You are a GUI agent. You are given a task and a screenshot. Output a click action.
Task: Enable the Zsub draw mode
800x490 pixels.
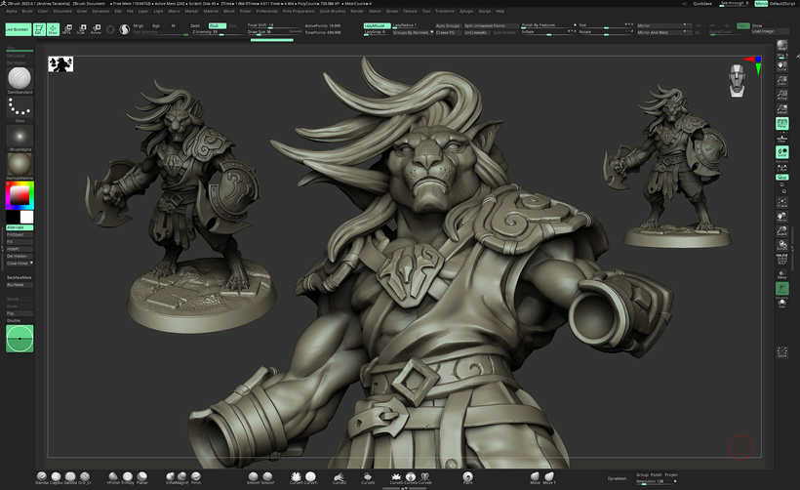217,25
